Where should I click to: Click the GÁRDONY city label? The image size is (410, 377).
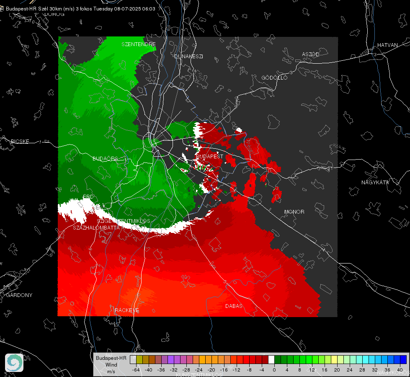point(19,295)
